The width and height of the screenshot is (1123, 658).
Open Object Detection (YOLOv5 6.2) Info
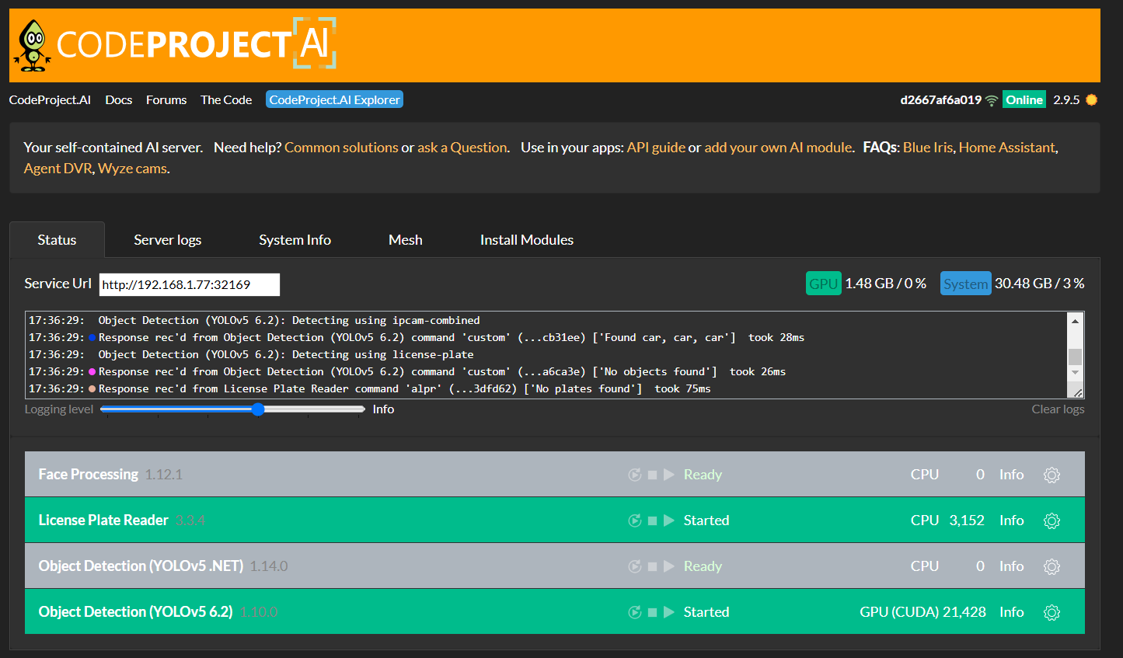pos(1011,612)
